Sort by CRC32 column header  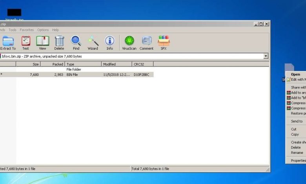pos(143,64)
